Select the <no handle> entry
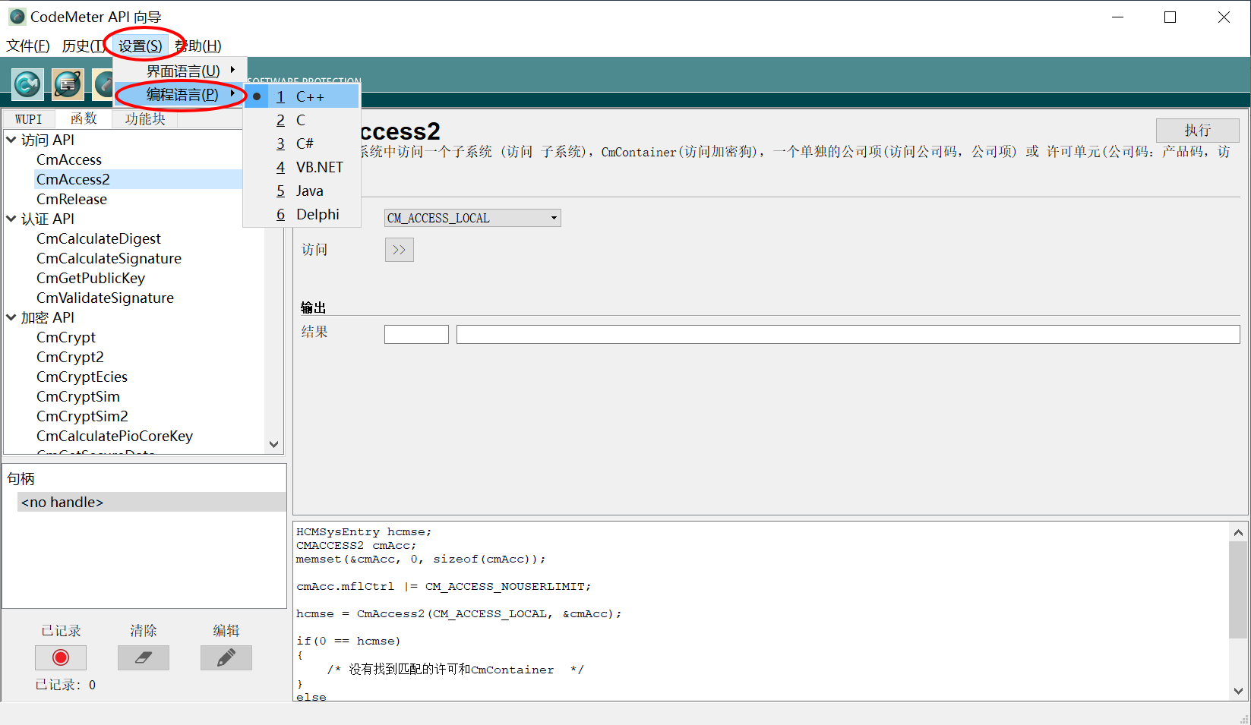 pos(151,502)
